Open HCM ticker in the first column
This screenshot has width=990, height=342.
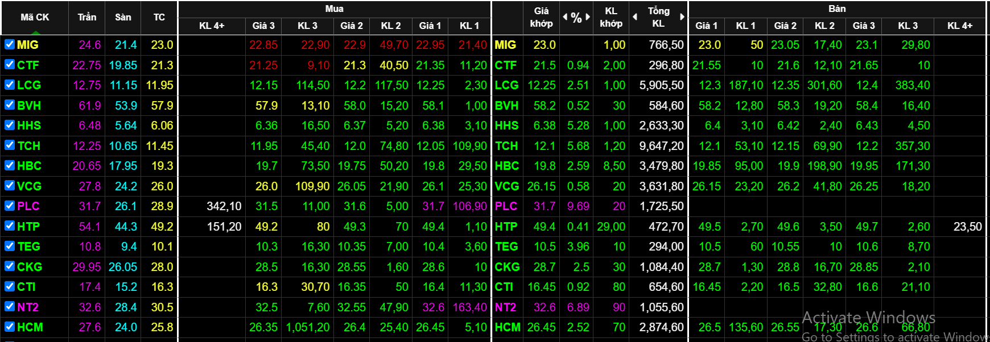click(x=30, y=327)
